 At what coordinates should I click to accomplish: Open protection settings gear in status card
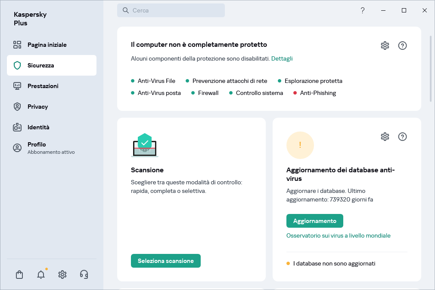click(x=385, y=46)
